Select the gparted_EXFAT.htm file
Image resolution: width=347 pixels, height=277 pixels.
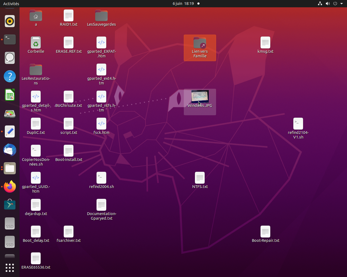(x=101, y=43)
